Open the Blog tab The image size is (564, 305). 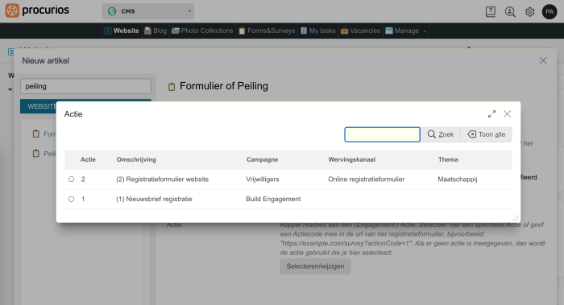tap(156, 31)
